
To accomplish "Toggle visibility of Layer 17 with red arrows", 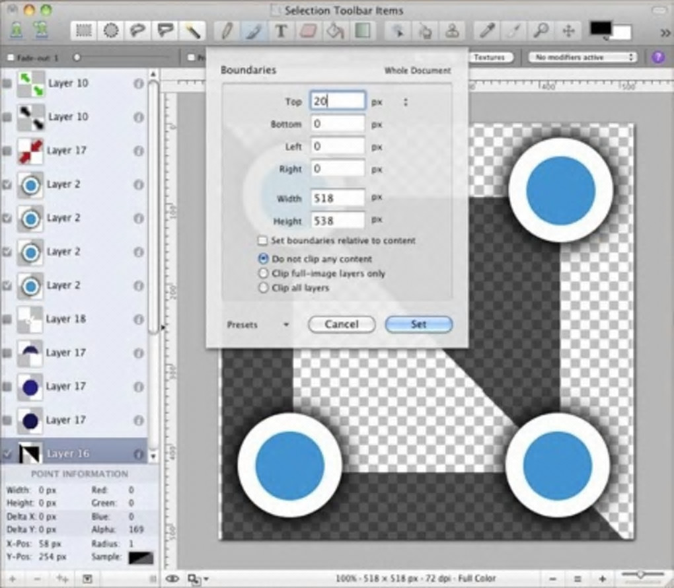I will coord(7,151).
